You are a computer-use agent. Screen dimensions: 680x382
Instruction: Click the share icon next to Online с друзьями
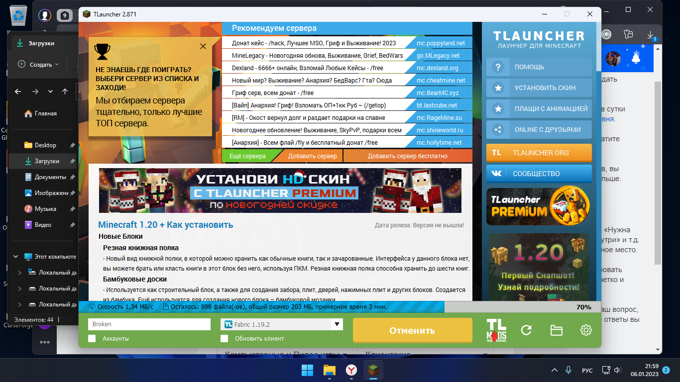pos(498,129)
